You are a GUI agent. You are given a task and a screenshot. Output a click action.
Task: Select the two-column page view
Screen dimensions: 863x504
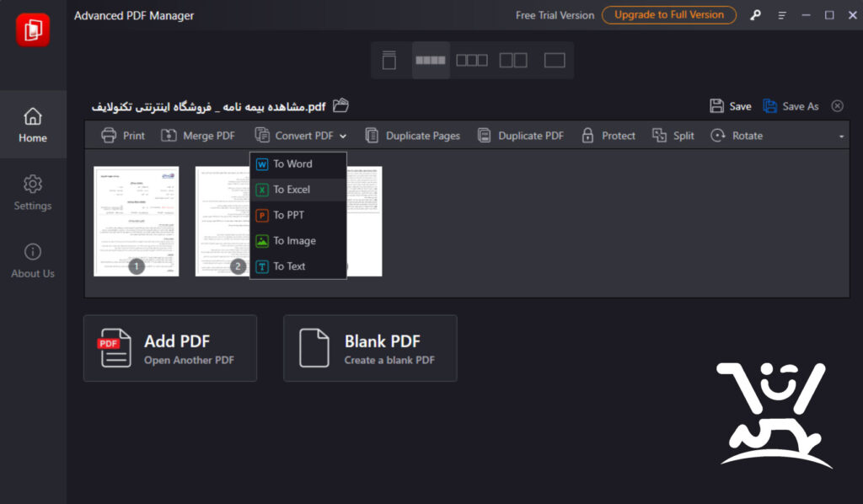click(513, 60)
